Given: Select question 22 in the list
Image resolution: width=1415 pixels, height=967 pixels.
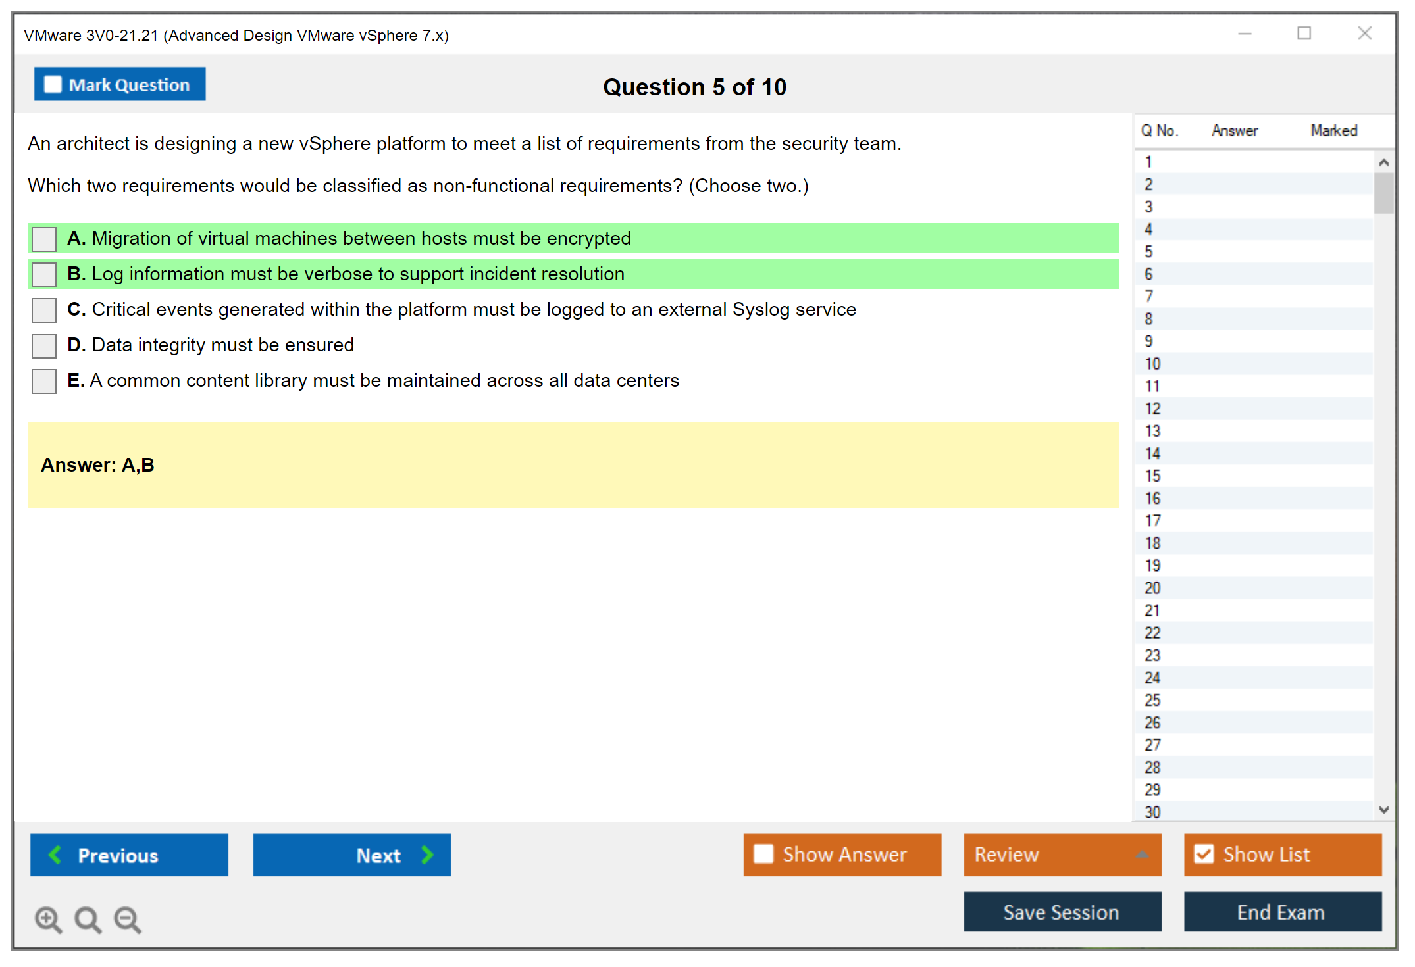Looking at the screenshot, I should pyautogui.click(x=1152, y=633).
